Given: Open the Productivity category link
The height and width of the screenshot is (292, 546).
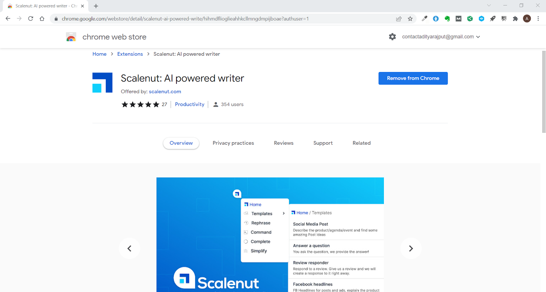Looking at the screenshot, I should 190,104.
